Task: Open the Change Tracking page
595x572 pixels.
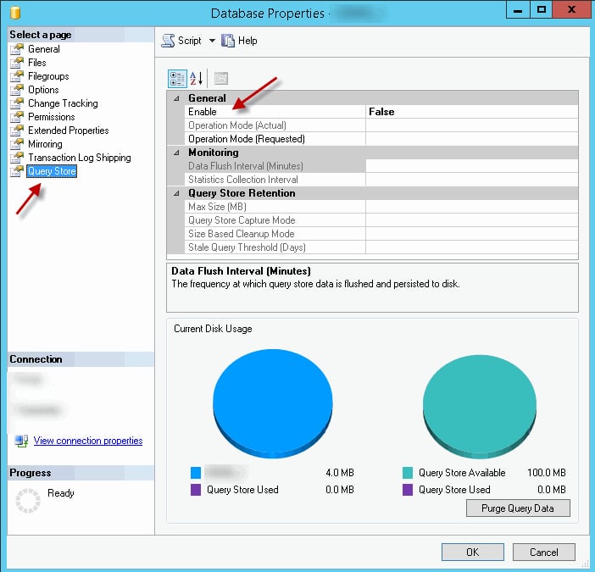Action: (63, 103)
